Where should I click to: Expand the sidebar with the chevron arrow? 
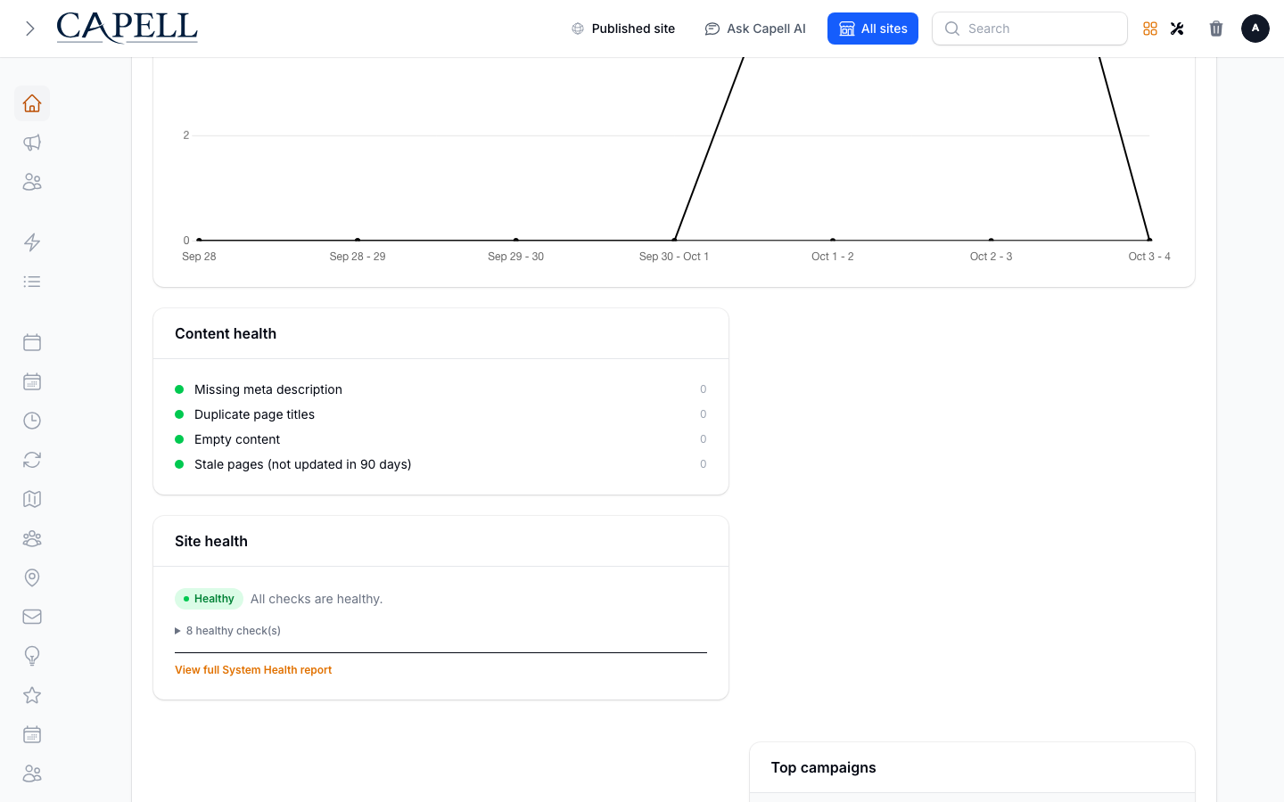pyautogui.click(x=29, y=29)
